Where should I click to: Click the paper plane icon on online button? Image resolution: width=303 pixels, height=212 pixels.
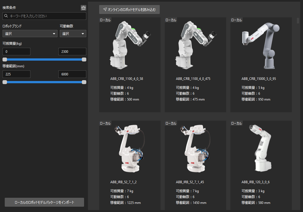(x=105, y=9)
